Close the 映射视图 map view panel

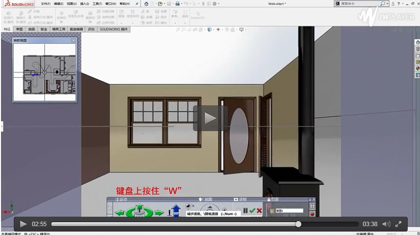pos(73,40)
